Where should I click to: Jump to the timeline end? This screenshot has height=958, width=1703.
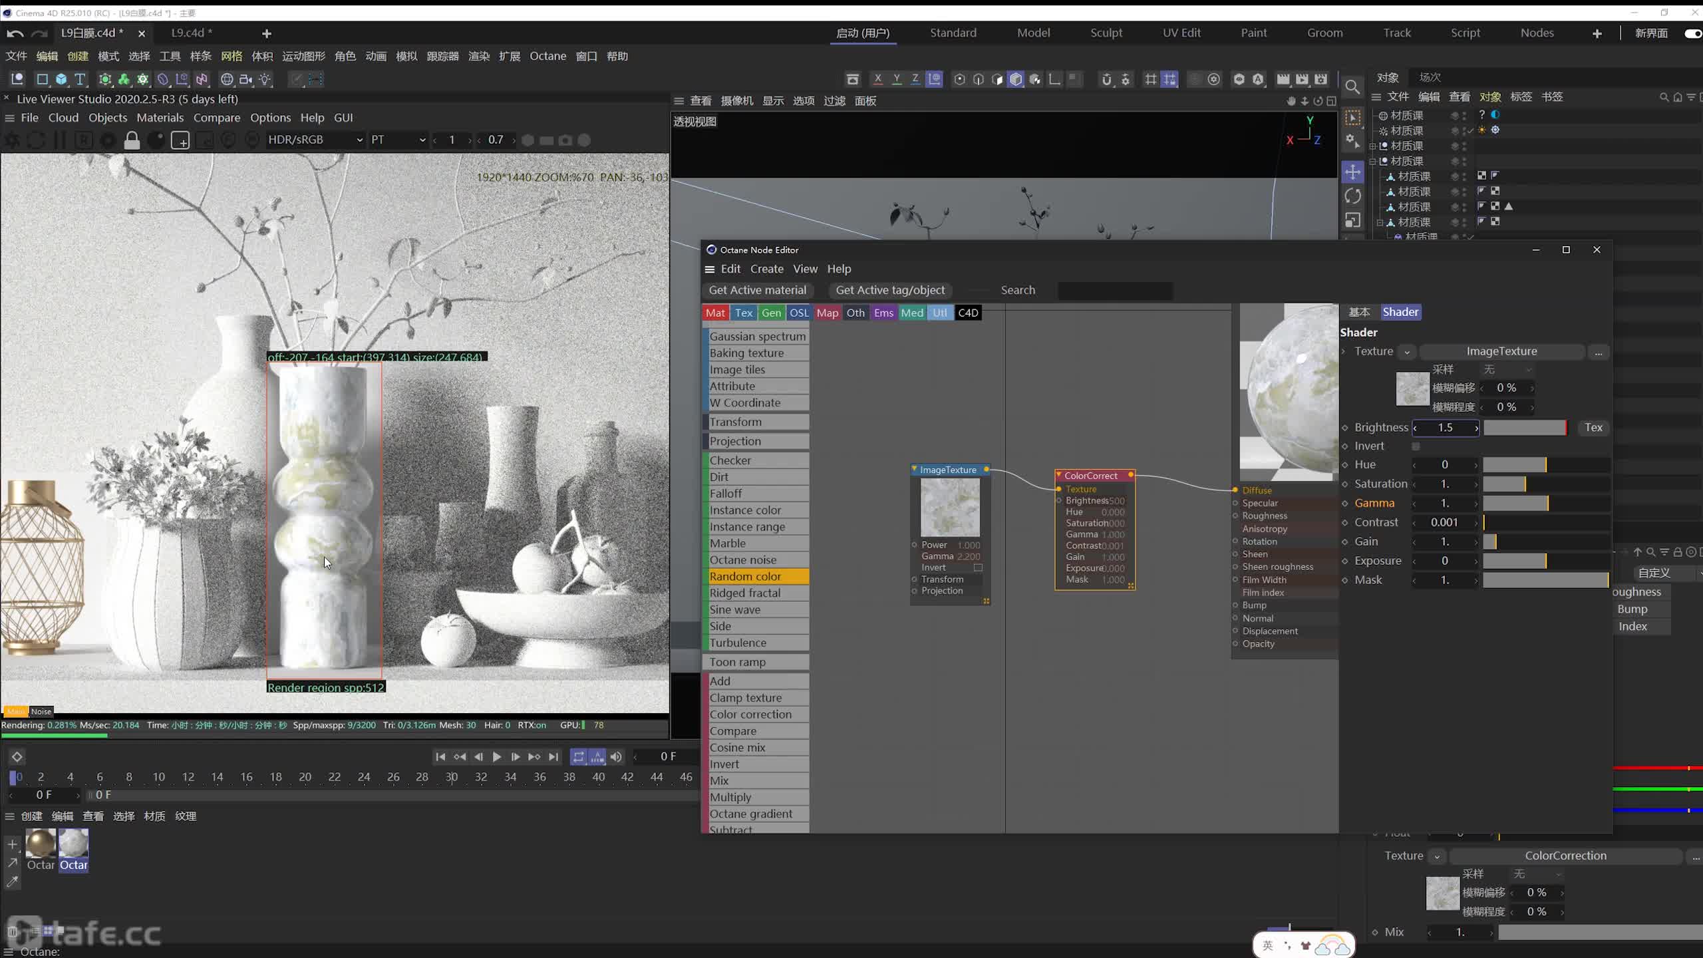click(x=553, y=757)
